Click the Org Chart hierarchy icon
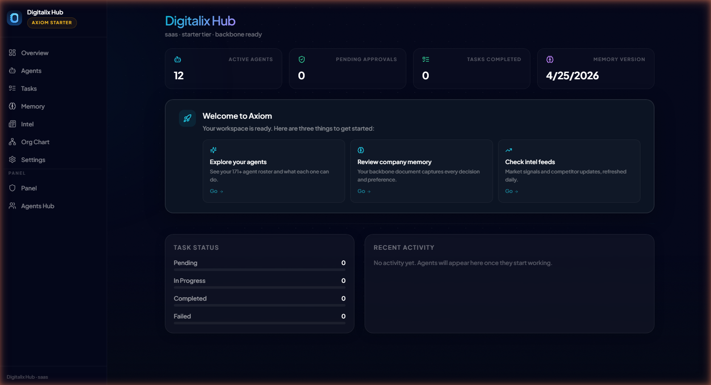Screen dimensions: 711x385 12,142
